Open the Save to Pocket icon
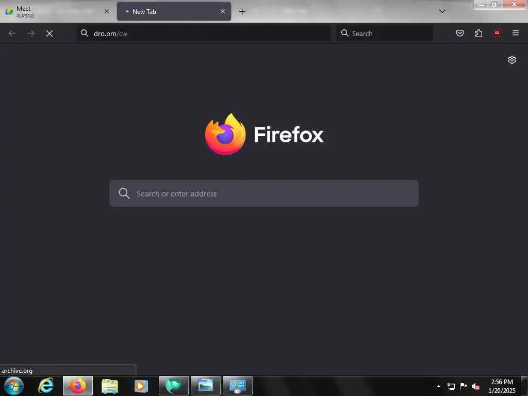528x396 pixels. point(460,33)
